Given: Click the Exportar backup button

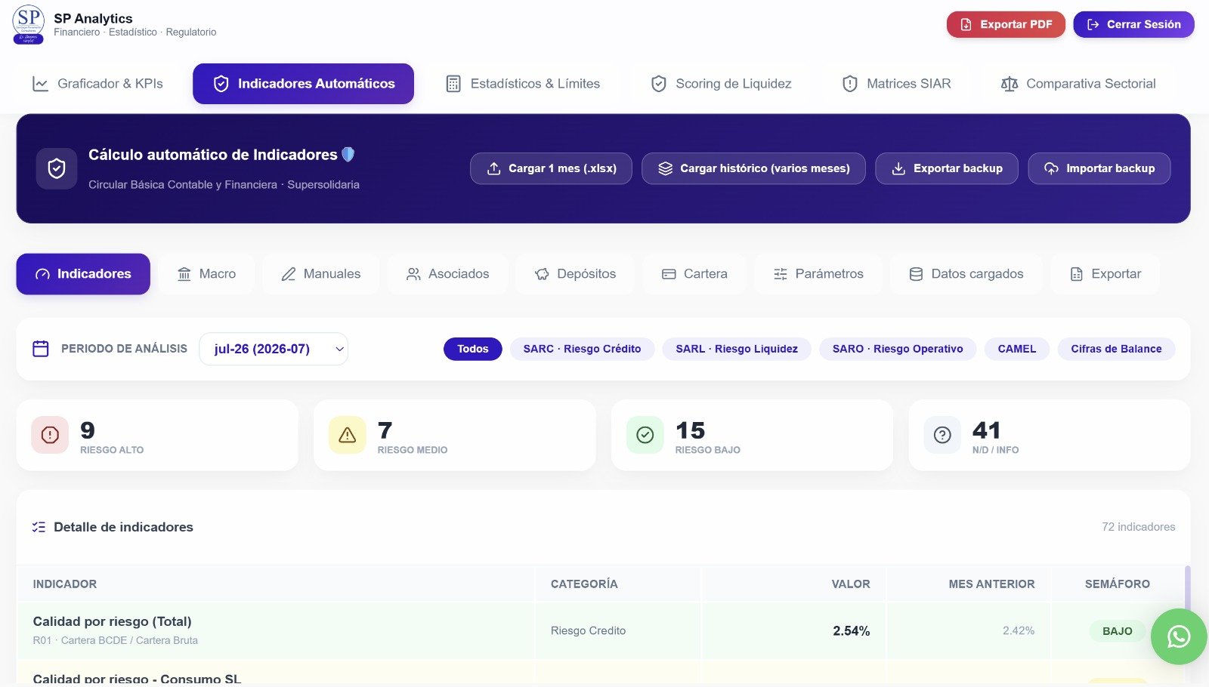Looking at the screenshot, I should pos(947,168).
